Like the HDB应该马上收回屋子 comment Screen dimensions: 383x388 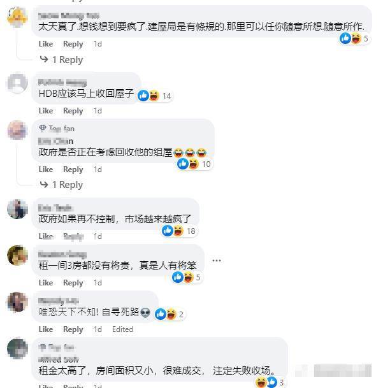coord(46,111)
